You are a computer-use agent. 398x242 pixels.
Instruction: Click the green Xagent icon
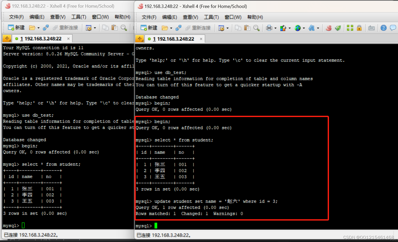coord(338,28)
